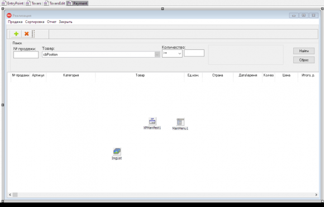This screenshot has height=207, width=324.
Task: Click the red form icon beside Реализация
Action: 9,16
